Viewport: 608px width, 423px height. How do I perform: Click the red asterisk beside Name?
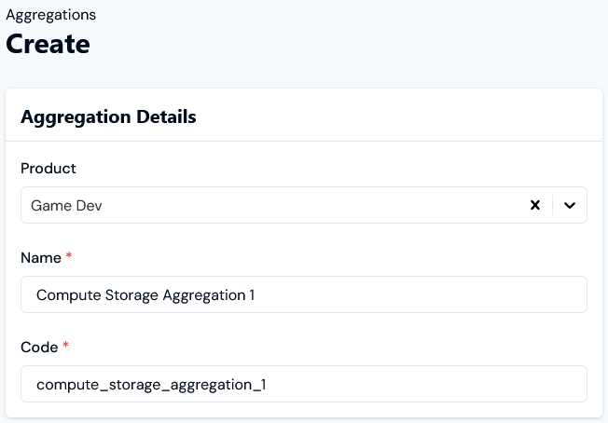click(x=69, y=256)
